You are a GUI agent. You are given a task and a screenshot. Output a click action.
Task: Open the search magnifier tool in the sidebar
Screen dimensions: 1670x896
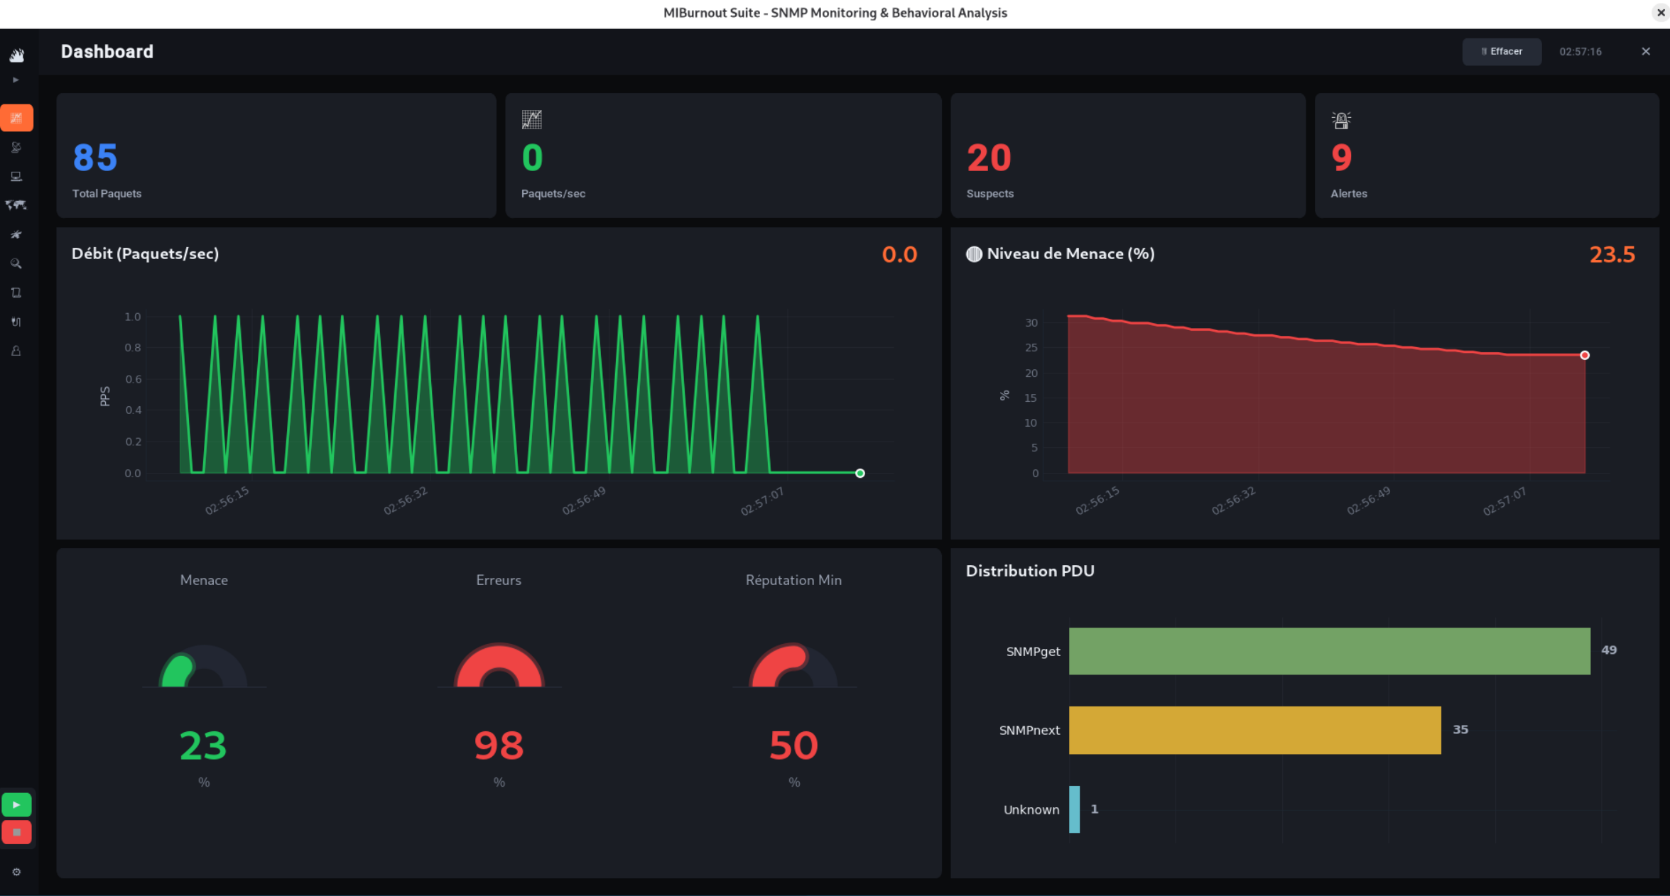(16, 263)
